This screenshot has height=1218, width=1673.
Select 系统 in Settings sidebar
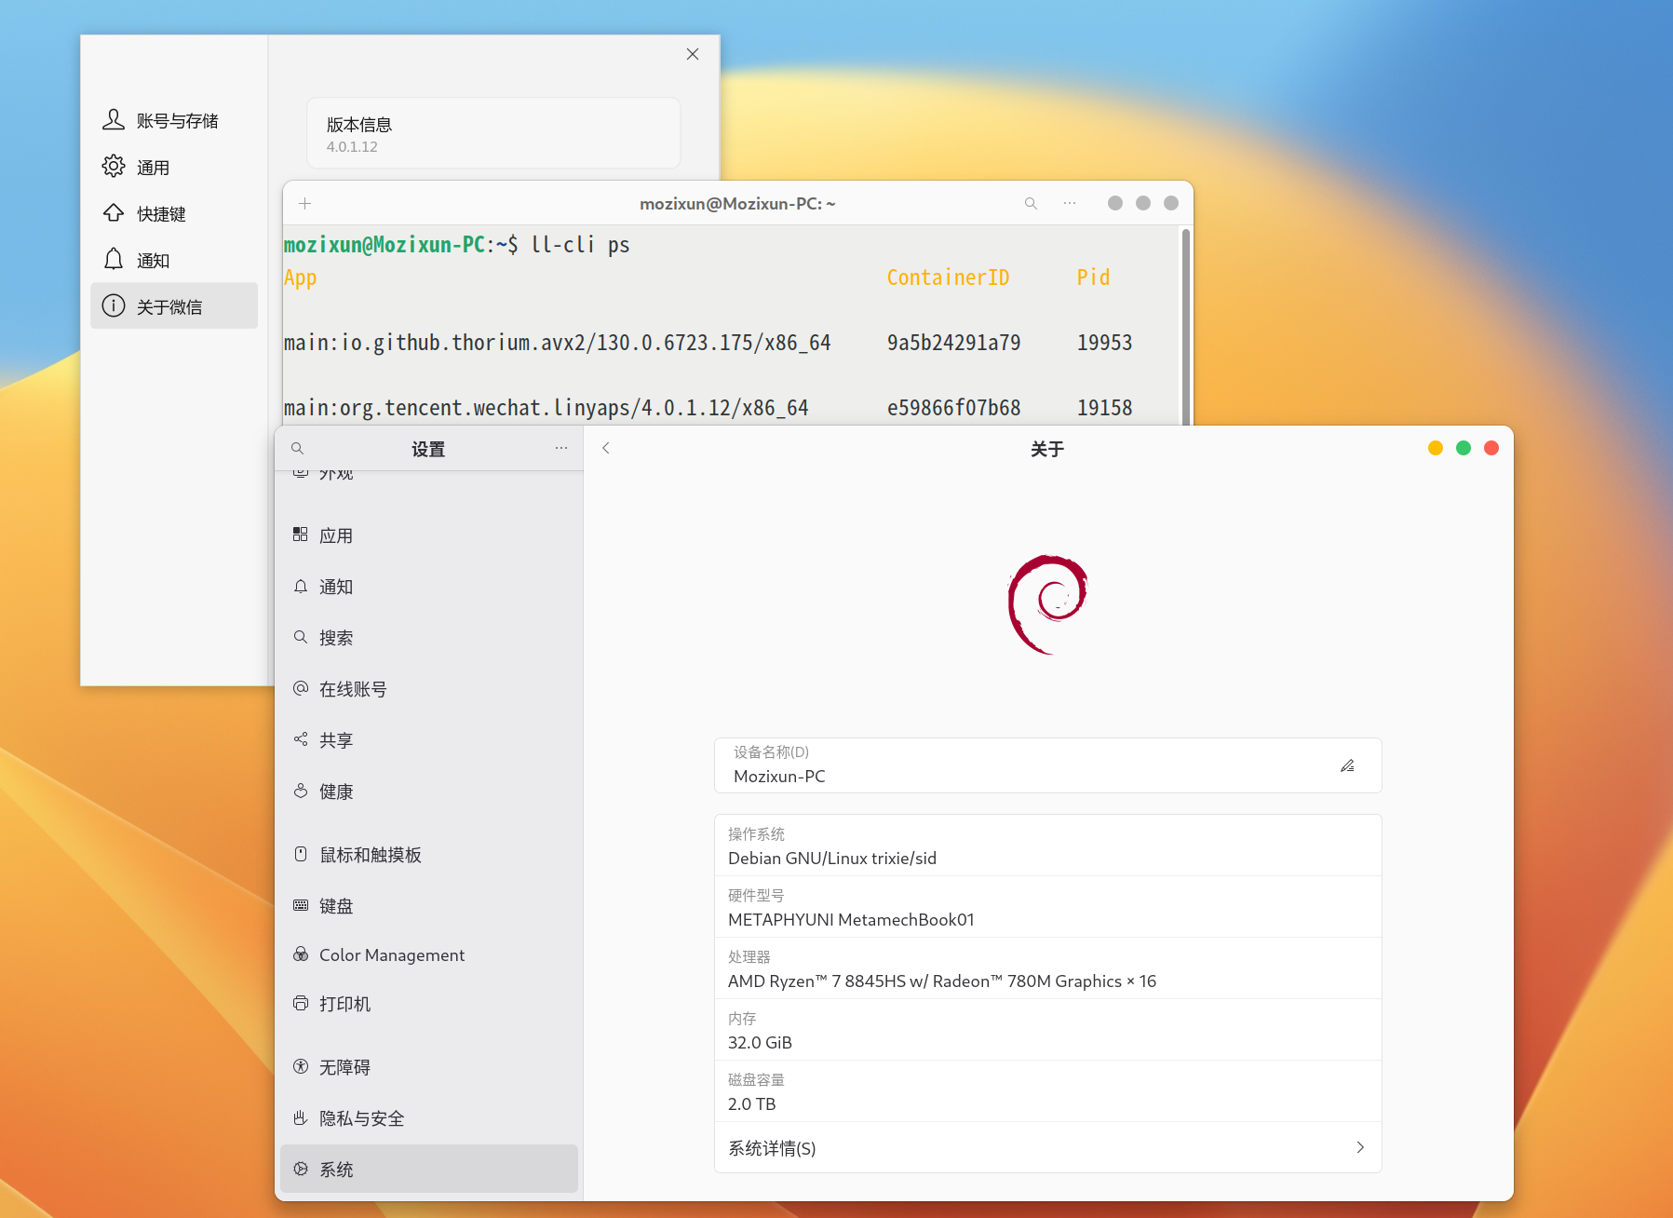pyautogui.click(x=429, y=1169)
